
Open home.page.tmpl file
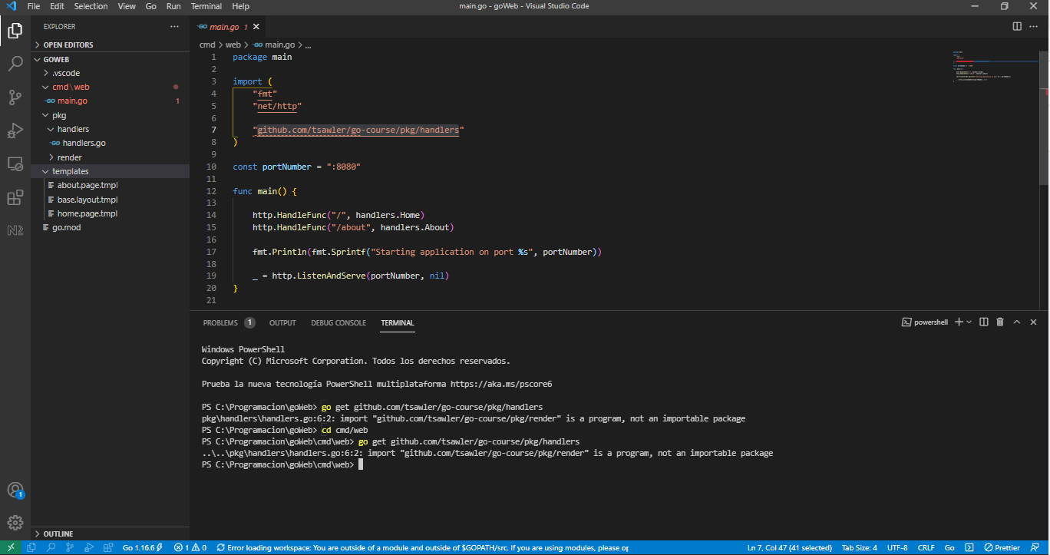pyautogui.click(x=111, y=213)
